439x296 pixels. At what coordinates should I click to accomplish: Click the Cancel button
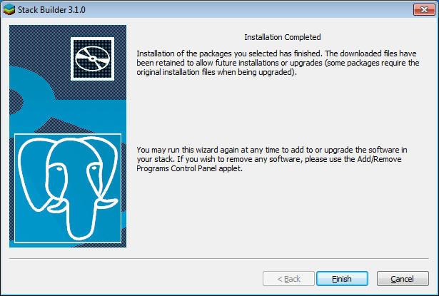click(403, 279)
